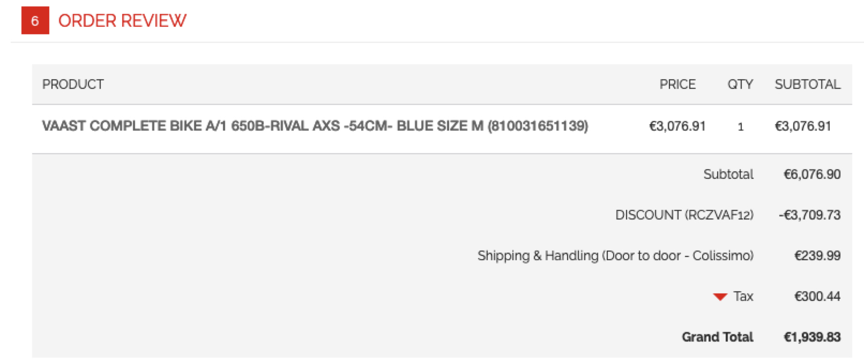Click the Shipping & Handling Colissimo label
Screen dimensions: 864x363
click(615, 255)
